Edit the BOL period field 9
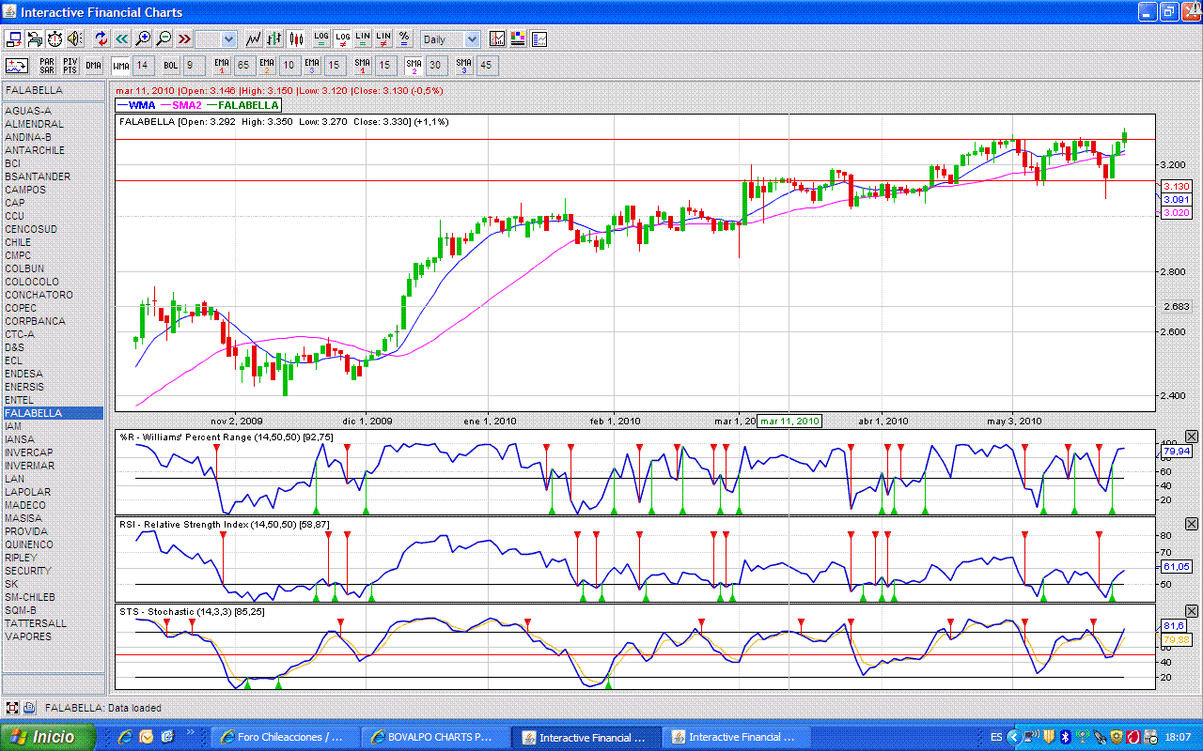This screenshot has height=751, width=1203. point(193,66)
